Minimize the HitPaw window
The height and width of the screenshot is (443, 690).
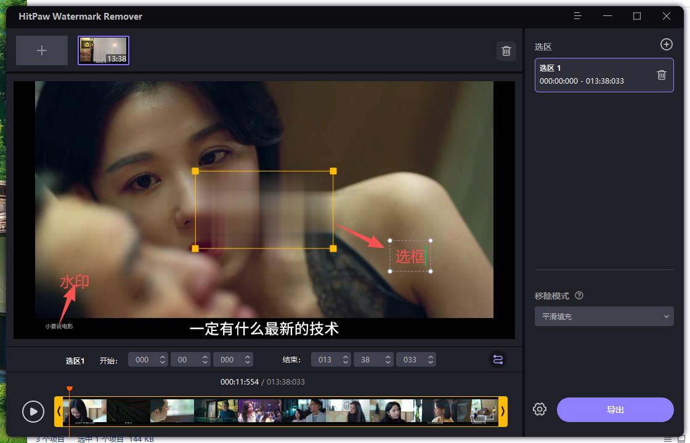pos(607,16)
